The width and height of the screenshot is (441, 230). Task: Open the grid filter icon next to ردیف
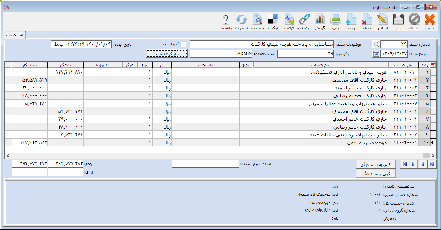pyautogui.click(x=433, y=64)
